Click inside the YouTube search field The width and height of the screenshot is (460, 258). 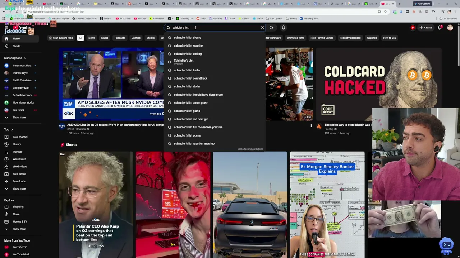pyautogui.click(x=215, y=28)
